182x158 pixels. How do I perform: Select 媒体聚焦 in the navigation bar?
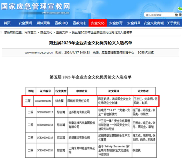coord(43,23)
